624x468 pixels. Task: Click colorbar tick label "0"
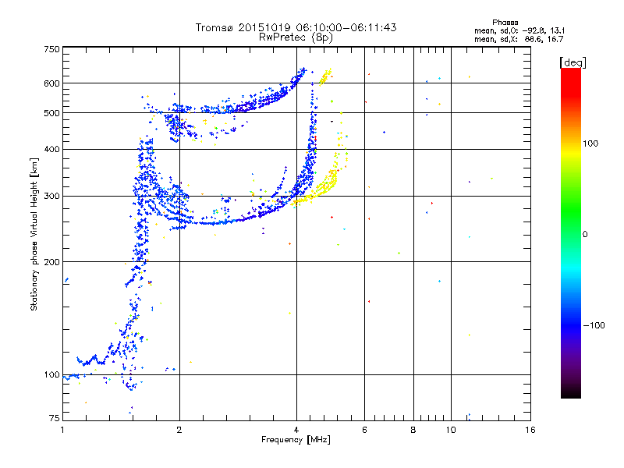coord(585,235)
